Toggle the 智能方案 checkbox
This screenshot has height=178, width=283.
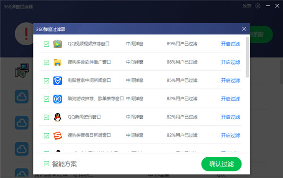point(46,163)
